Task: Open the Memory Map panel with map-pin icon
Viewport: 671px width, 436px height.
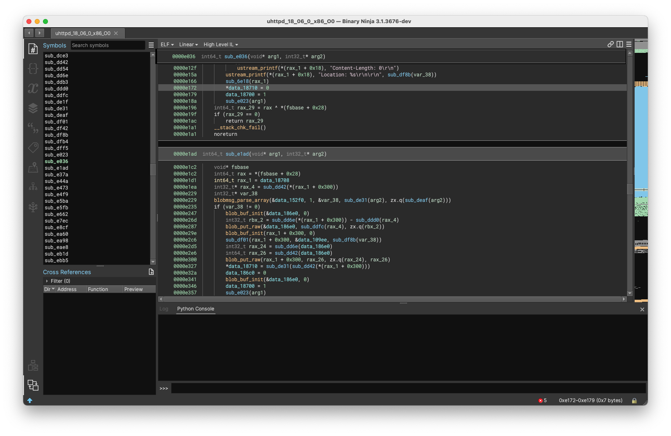Action: click(32, 167)
